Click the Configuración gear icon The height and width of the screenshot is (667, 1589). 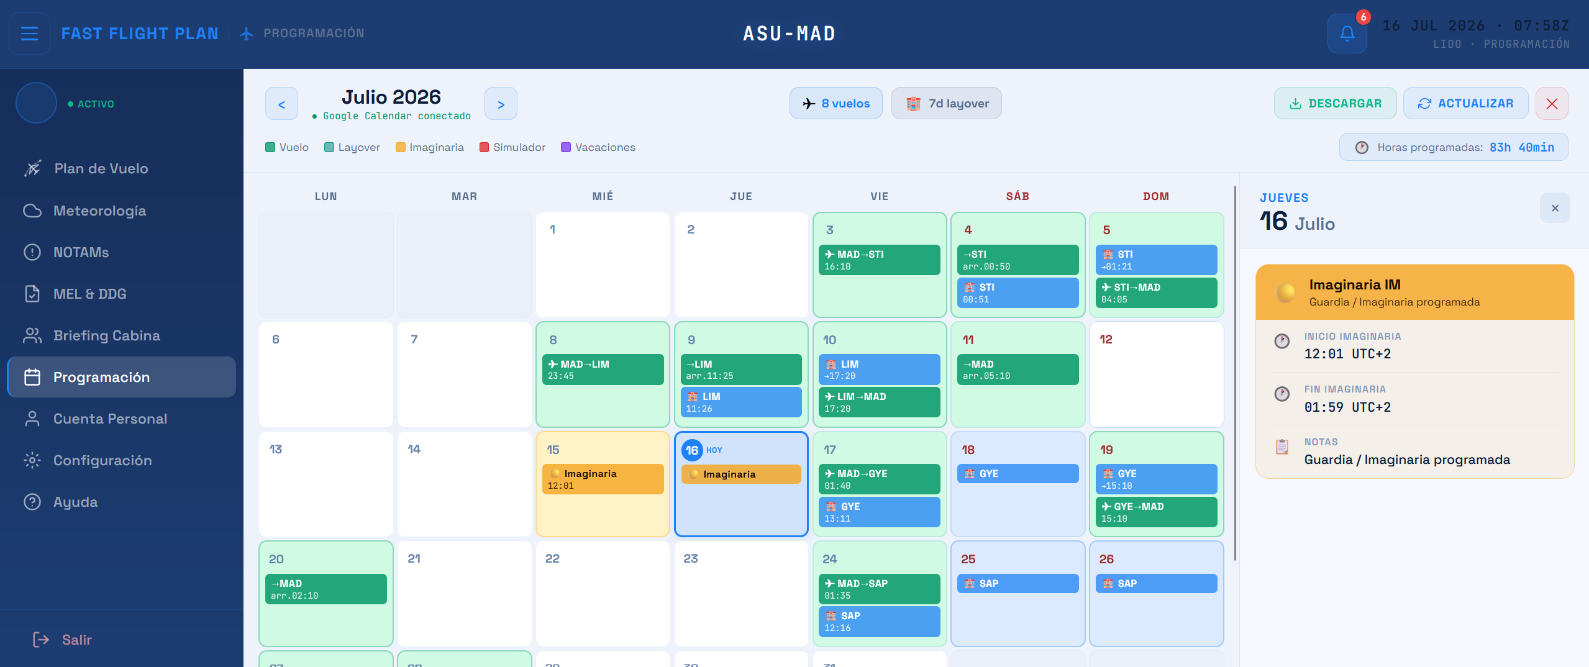click(32, 460)
